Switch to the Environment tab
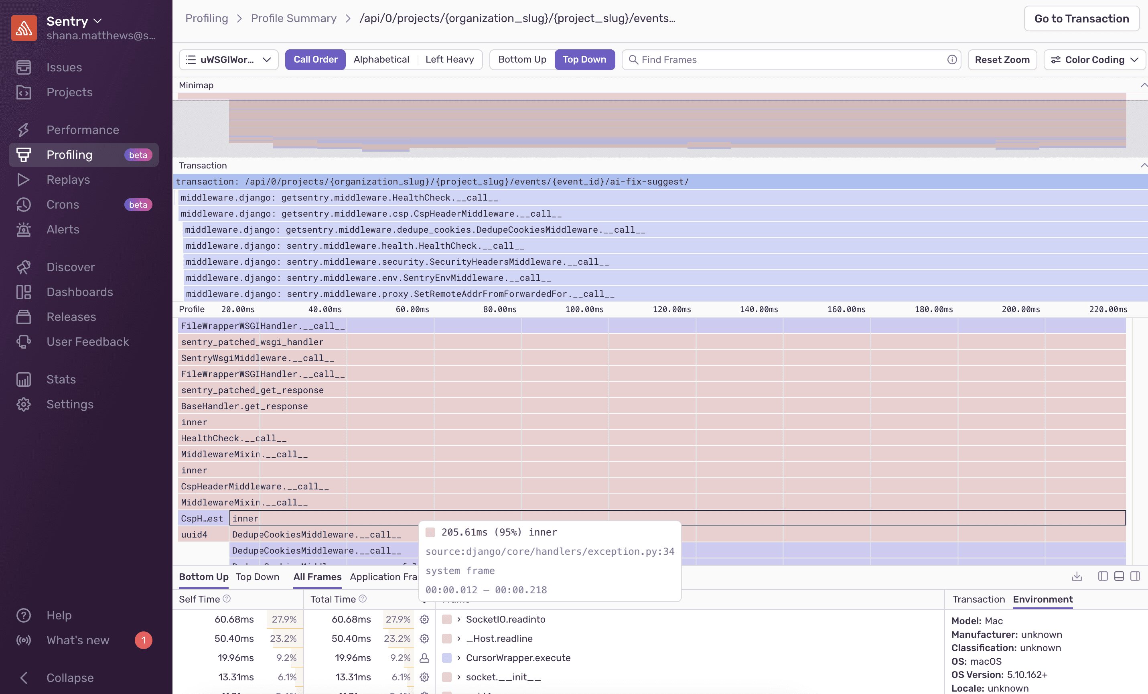Screen dimensions: 1148x694 pos(1043,599)
